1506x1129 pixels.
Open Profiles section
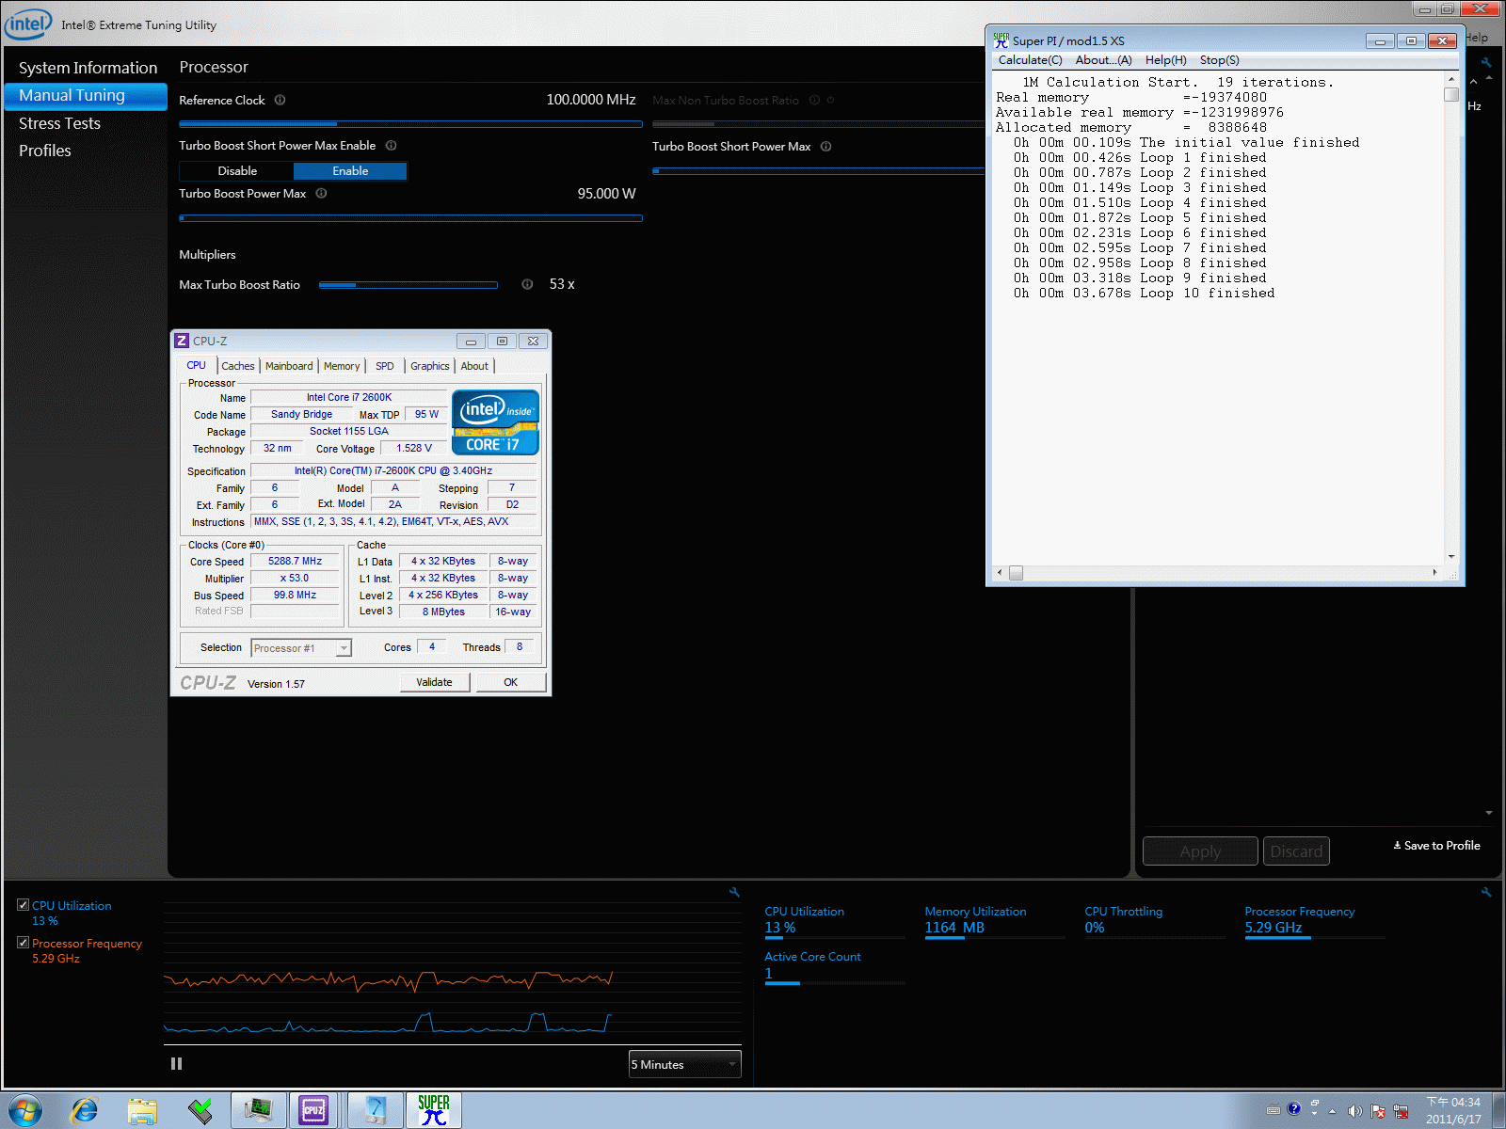[x=45, y=151]
